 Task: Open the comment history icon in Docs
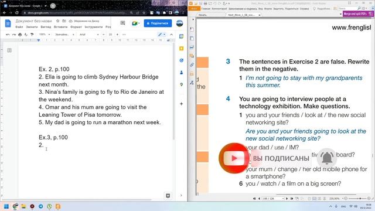click(122, 23)
